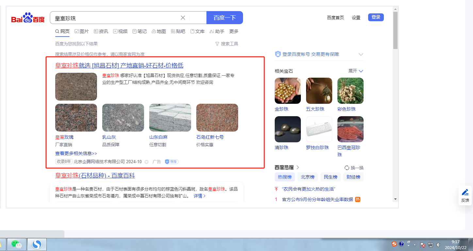Switch to the 视频 tab
The width and height of the screenshot is (473, 251).
click(120, 31)
